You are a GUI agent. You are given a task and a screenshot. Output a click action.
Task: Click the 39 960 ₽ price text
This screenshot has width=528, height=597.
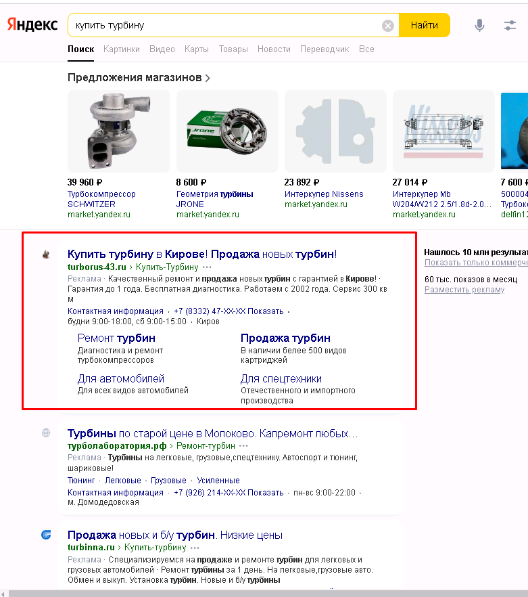coord(85,182)
